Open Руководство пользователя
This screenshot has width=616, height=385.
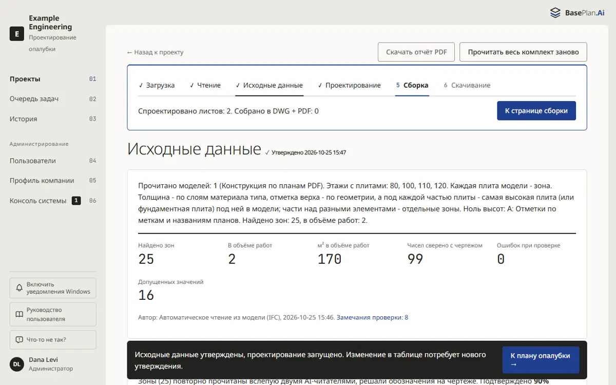click(53, 314)
